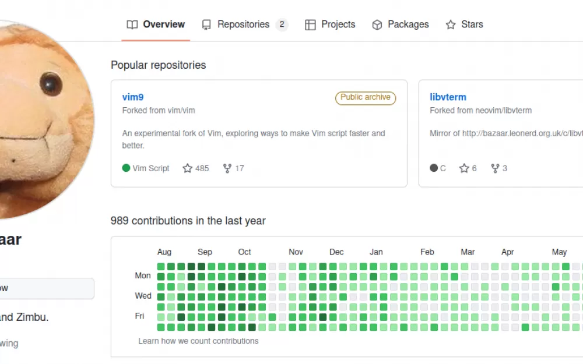
Task: Click the 'Mar' month label
Action: [468, 252]
